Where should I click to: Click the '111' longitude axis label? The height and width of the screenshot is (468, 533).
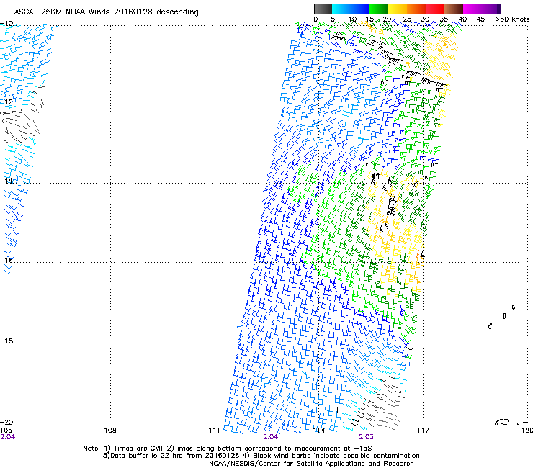(214, 431)
